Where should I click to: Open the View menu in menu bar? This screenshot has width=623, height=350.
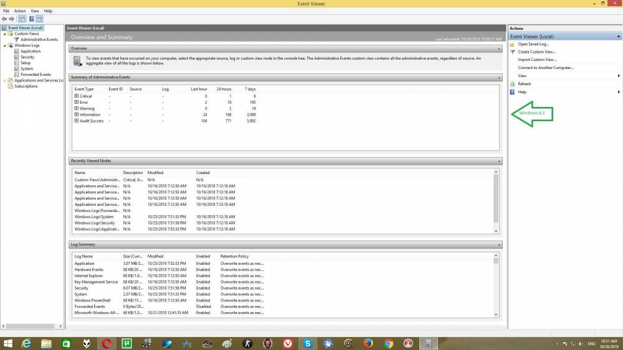pyautogui.click(x=35, y=11)
